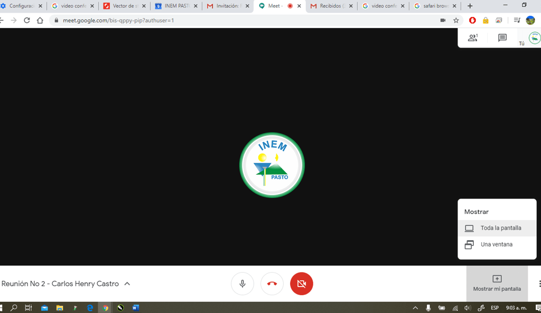Bookmark this page with the star

coord(456,21)
